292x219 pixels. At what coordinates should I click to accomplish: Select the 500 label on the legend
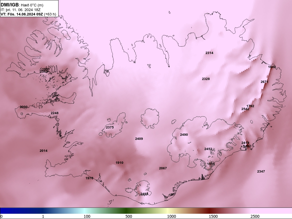coord(129,216)
